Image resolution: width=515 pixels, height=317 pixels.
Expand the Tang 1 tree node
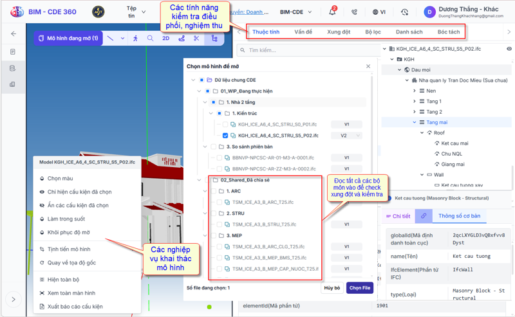click(x=415, y=102)
